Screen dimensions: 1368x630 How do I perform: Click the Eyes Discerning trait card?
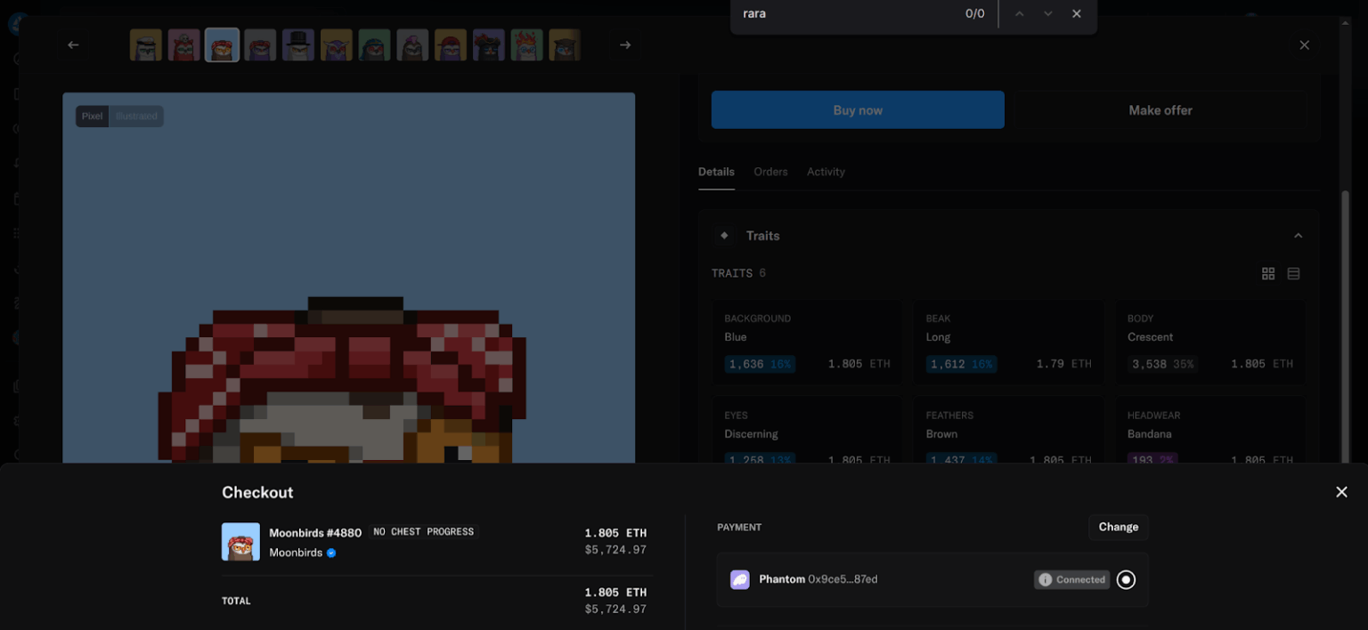tap(807, 430)
